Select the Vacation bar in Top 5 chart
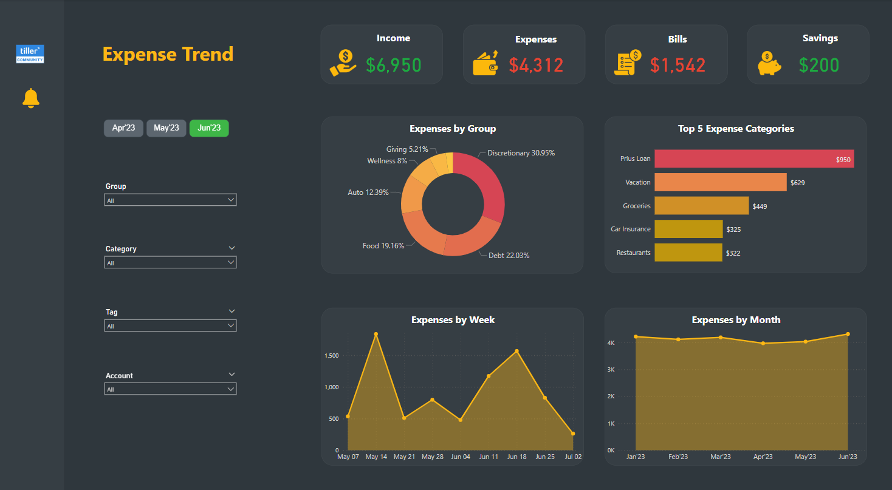Viewport: 892px width, 490px height. click(x=720, y=182)
